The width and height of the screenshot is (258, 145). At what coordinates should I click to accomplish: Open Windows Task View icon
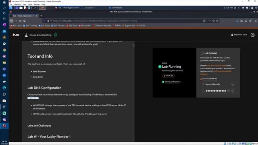pos(4,19)
